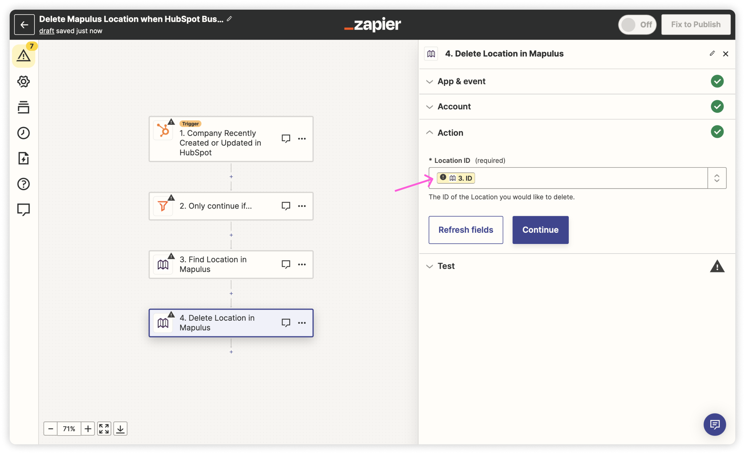
Task: Click the draft version link
Action: [x=47, y=31]
